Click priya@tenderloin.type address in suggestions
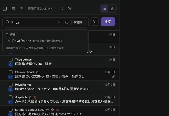Image resolution: width=169 pixels, height=116 pixels. (48, 41)
